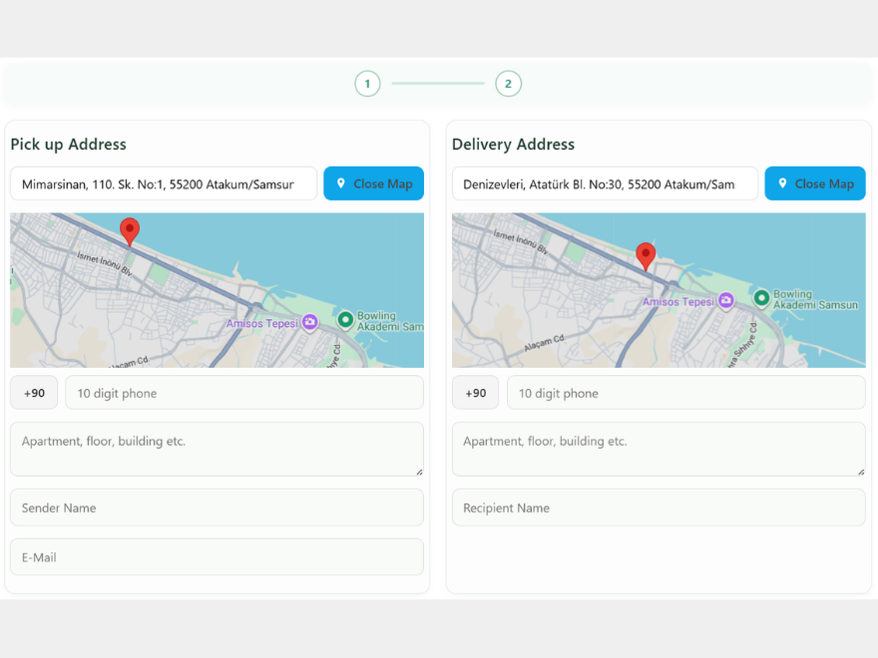878x658 pixels.
Task: Click the Delivery textarea resize handle
Action: [861, 473]
